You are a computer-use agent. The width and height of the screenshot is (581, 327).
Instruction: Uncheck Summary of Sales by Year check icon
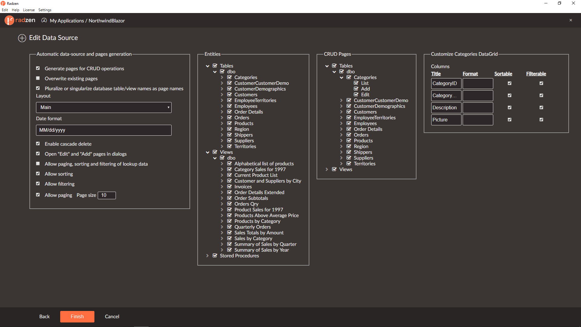click(229, 250)
